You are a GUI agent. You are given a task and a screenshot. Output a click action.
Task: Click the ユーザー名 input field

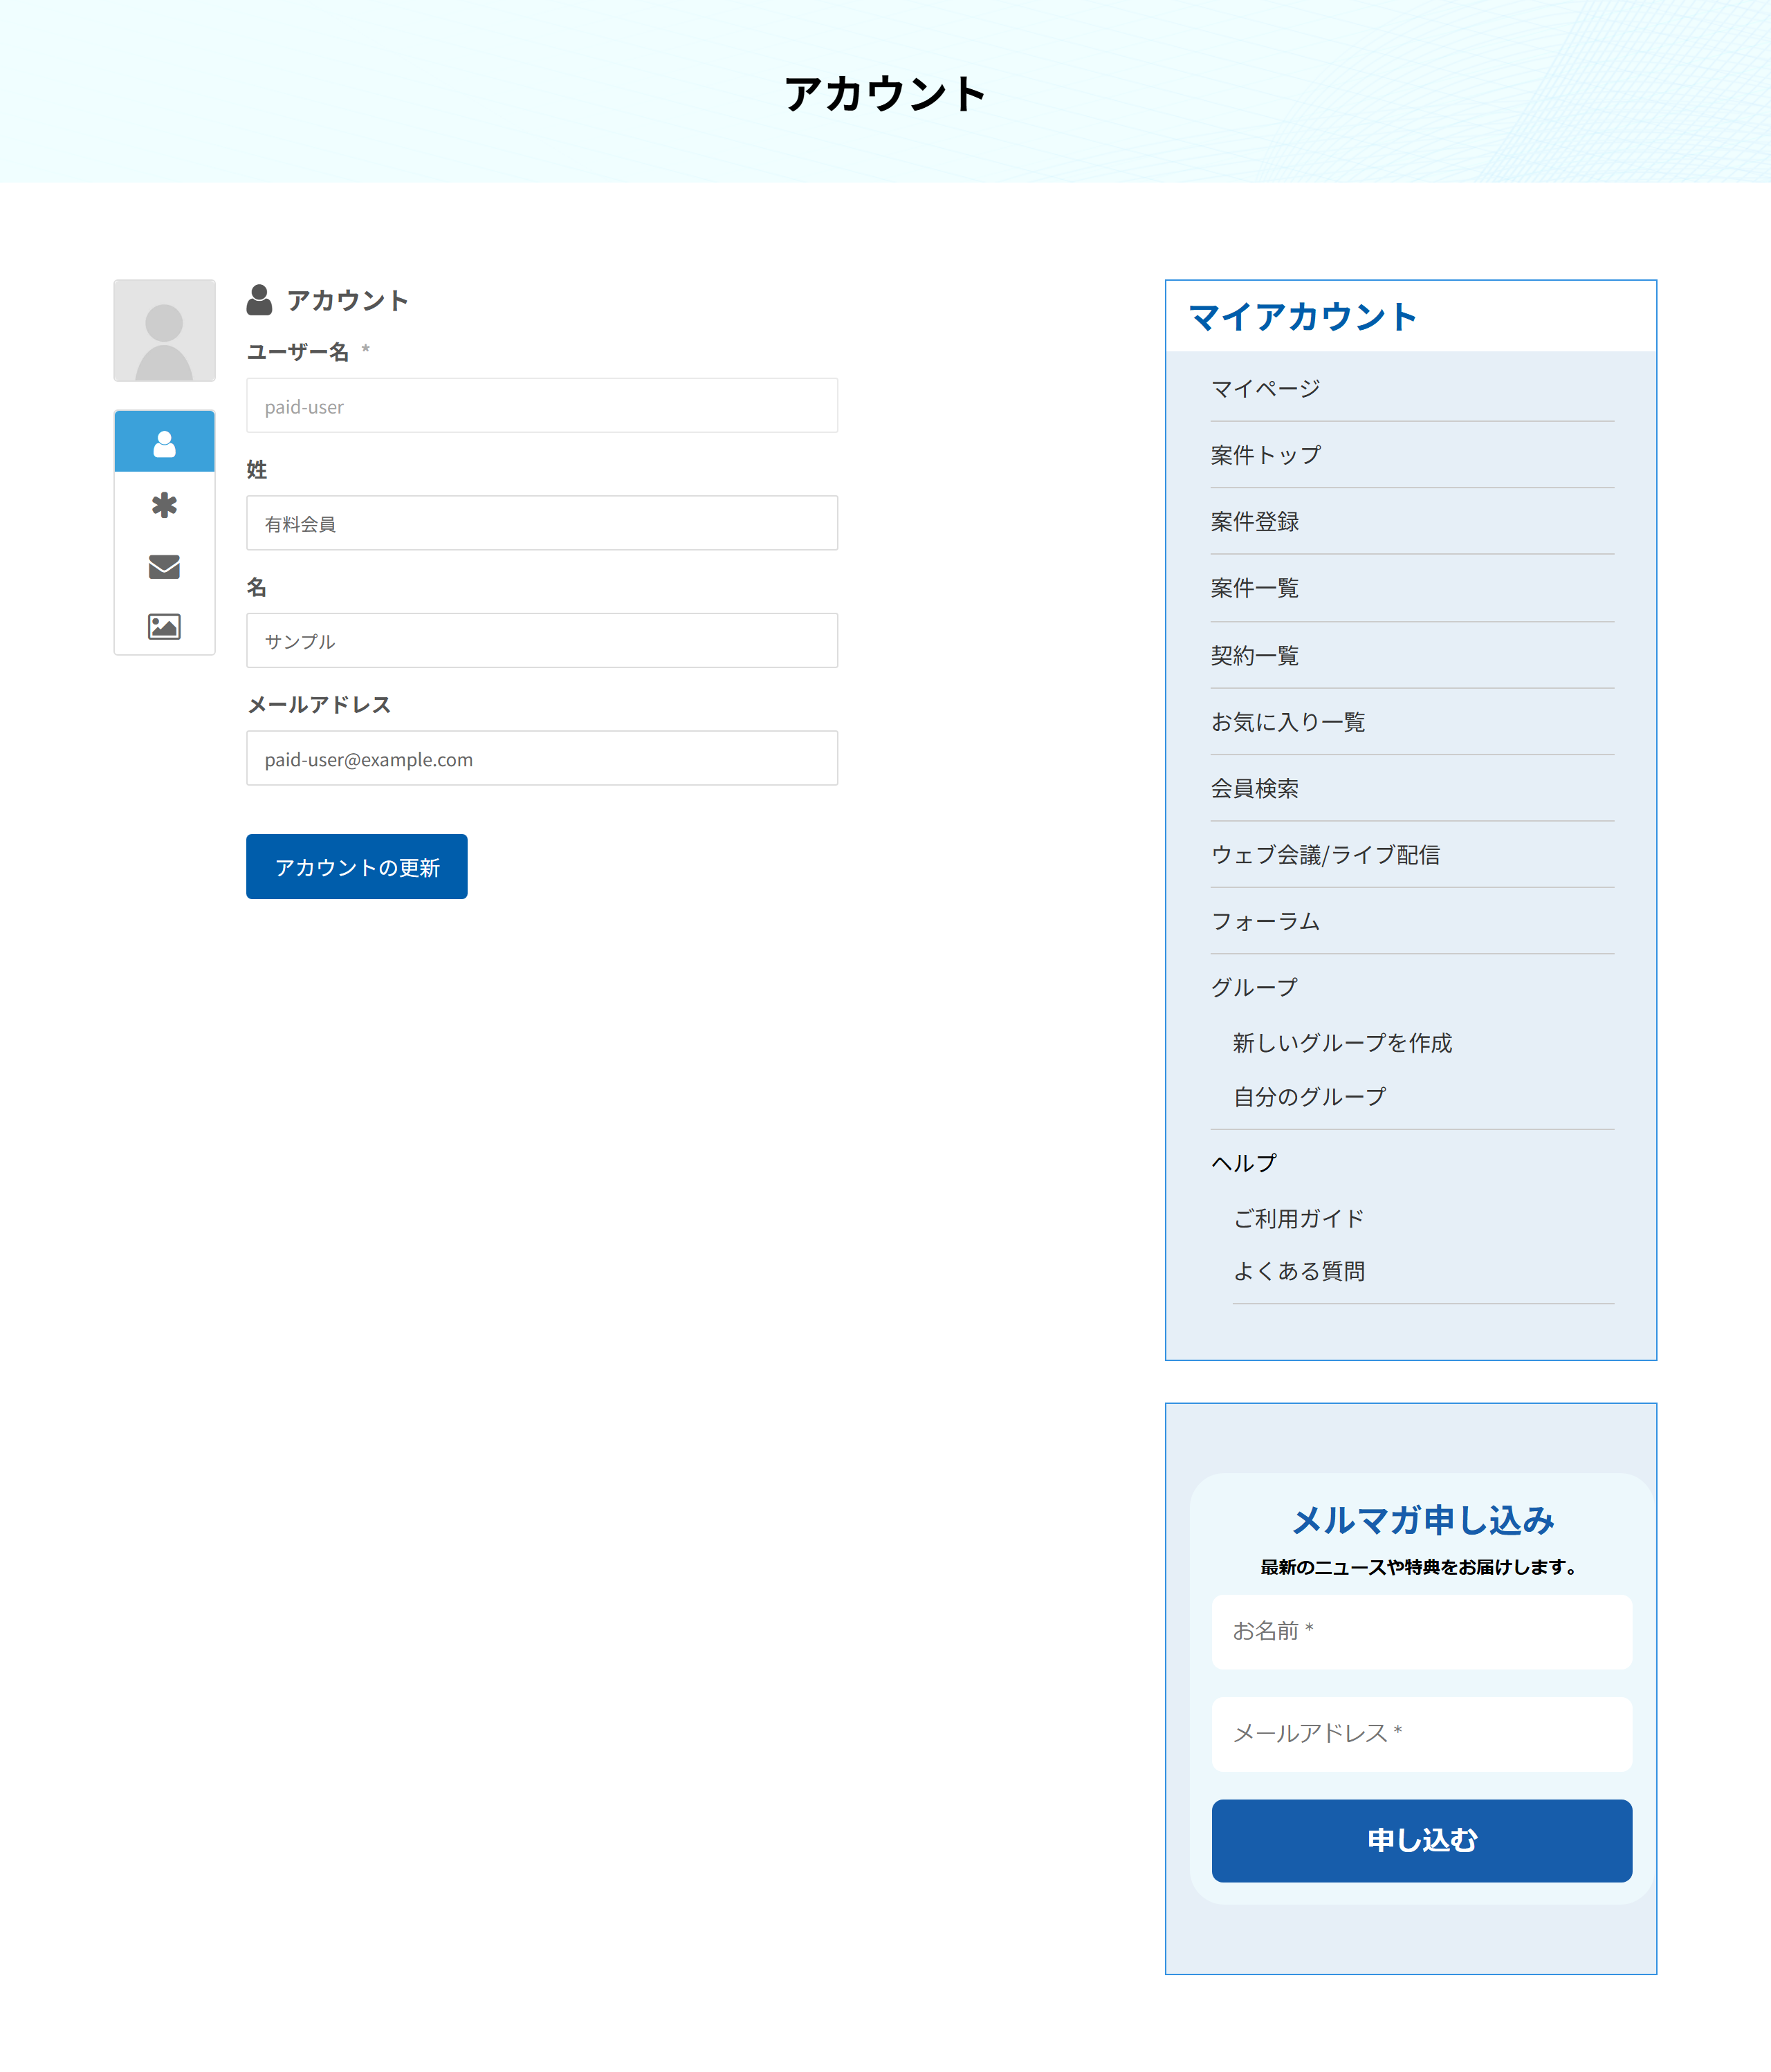[x=541, y=406]
